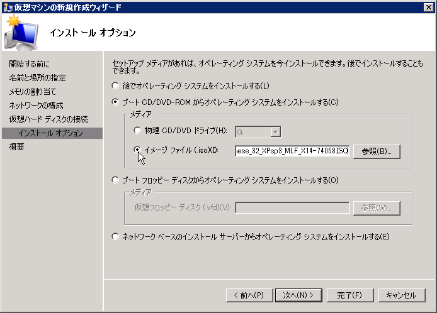The image size is (437, 313).
Task: Click the computer monitor wizard header icon
Action: pos(21,33)
